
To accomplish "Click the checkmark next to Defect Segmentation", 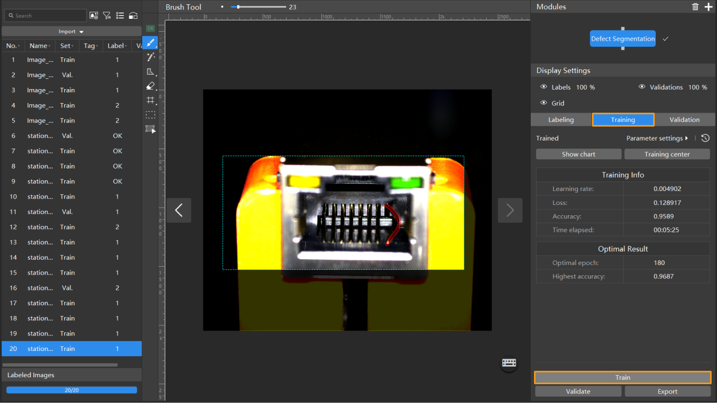I will click(665, 39).
